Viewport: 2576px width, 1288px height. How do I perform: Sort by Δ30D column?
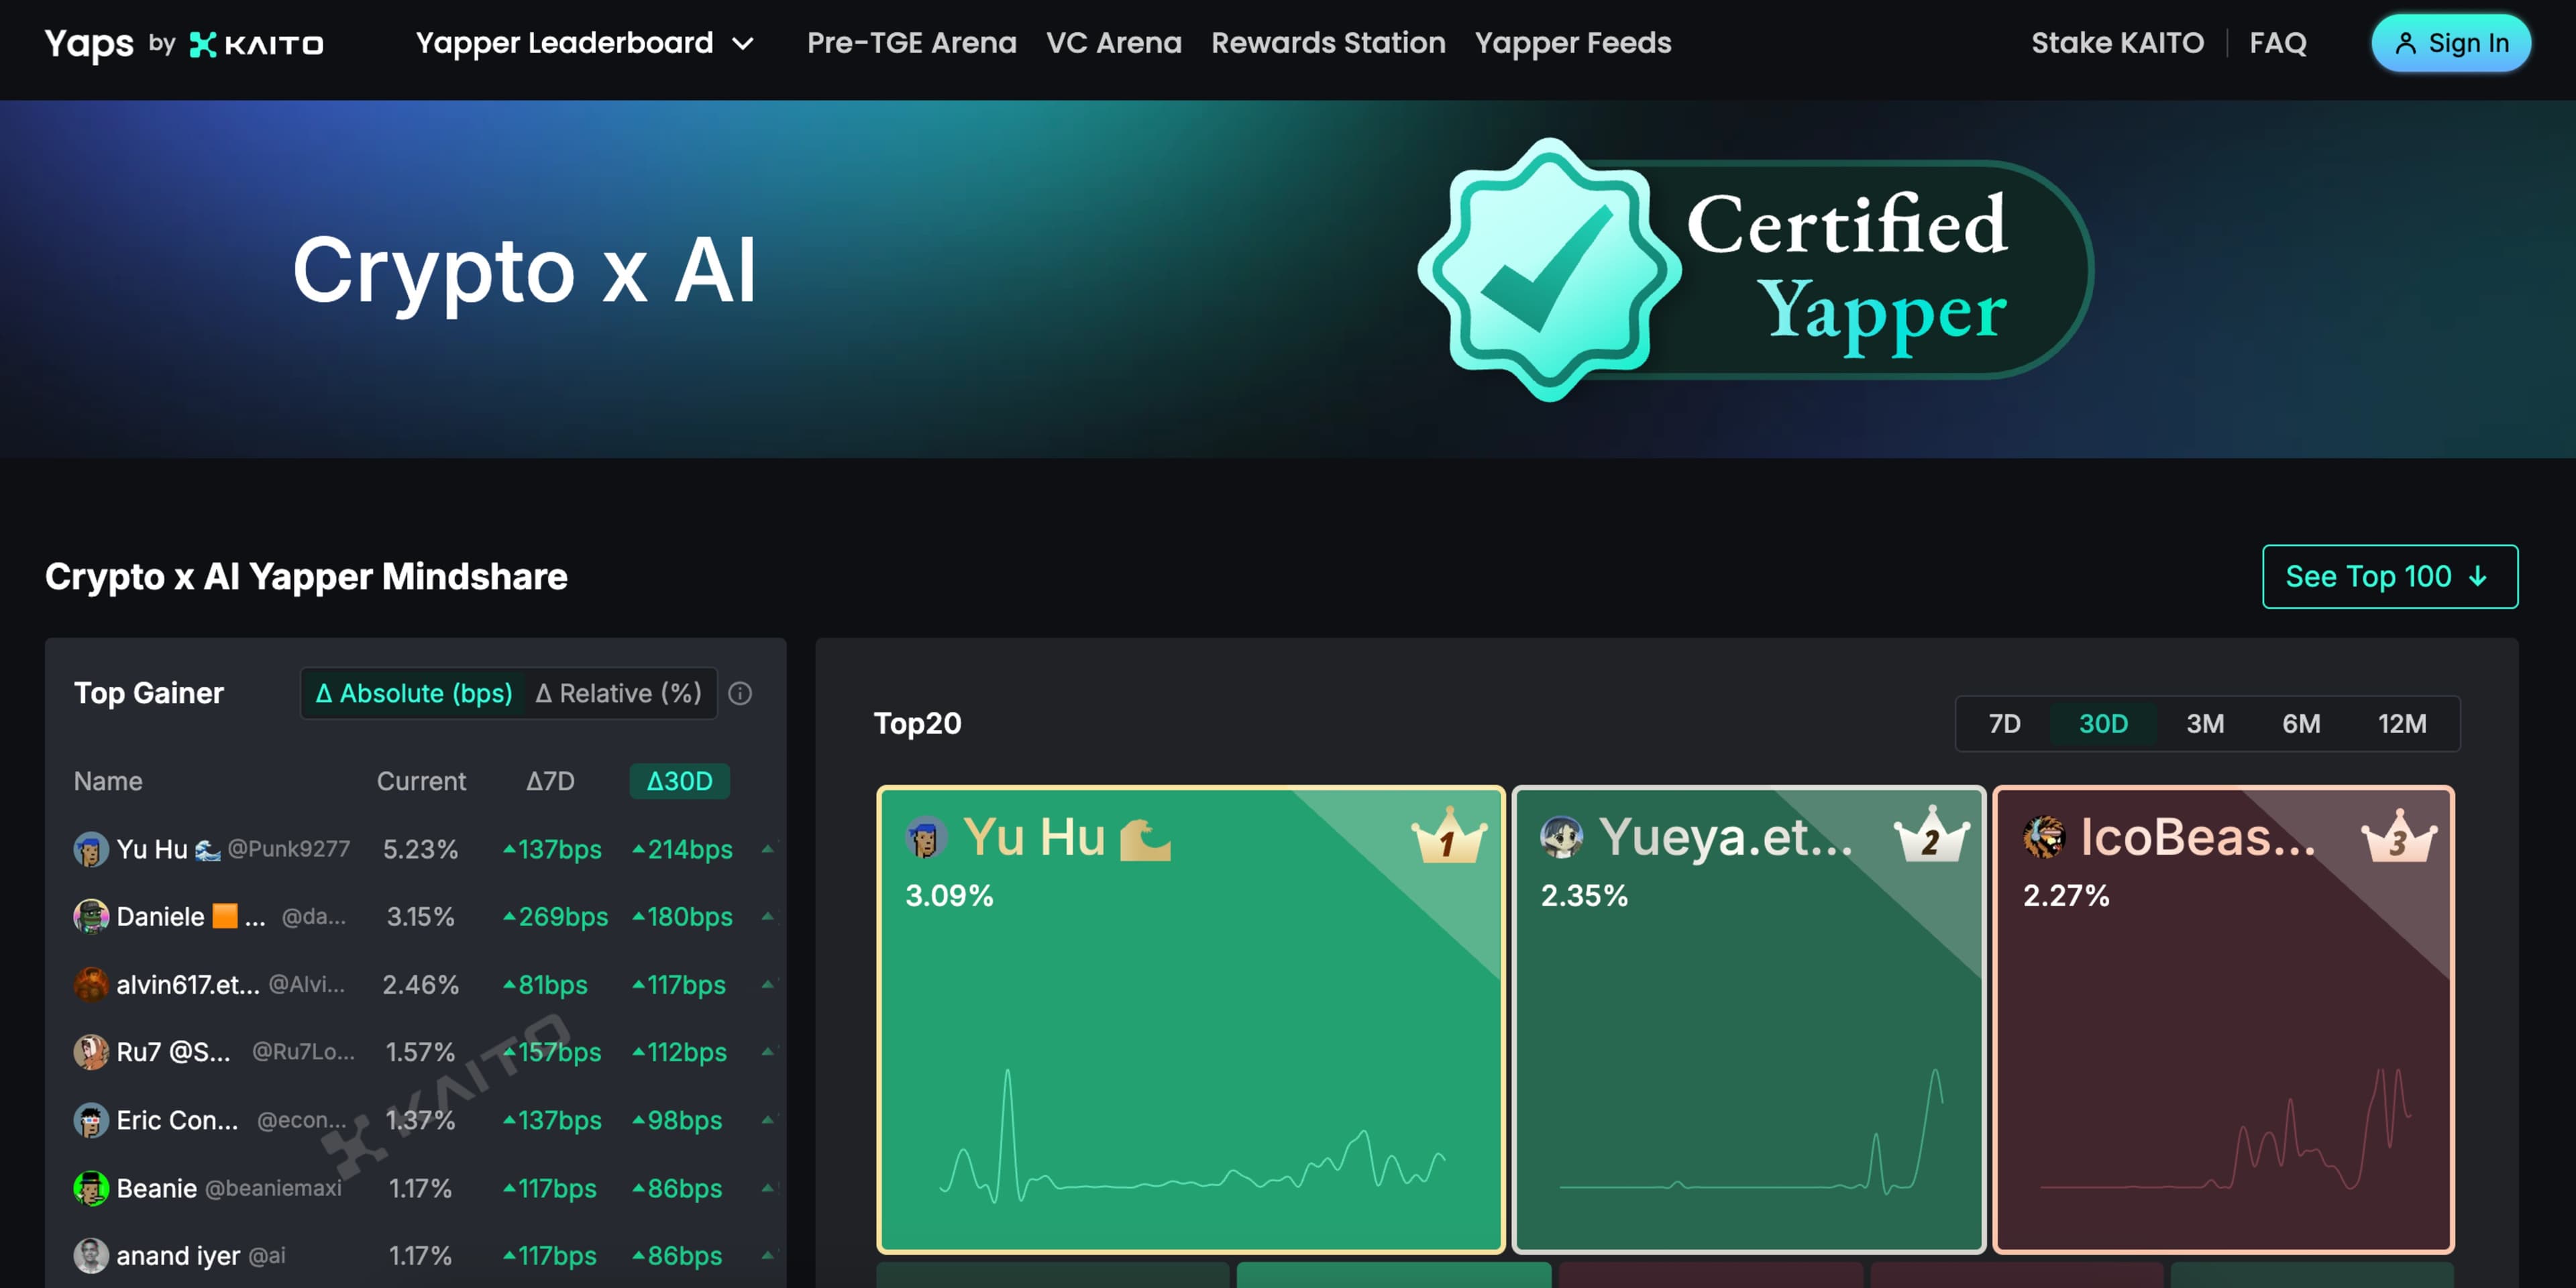tap(679, 781)
